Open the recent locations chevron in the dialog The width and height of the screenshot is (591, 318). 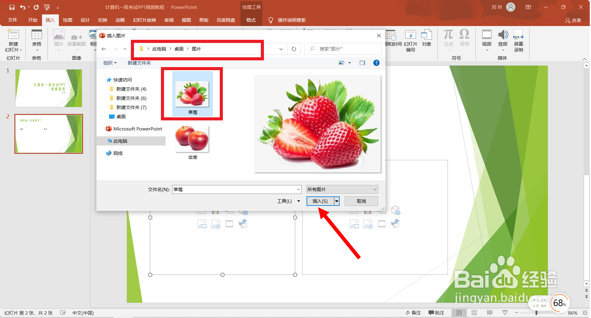pyautogui.click(x=125, y=49)
